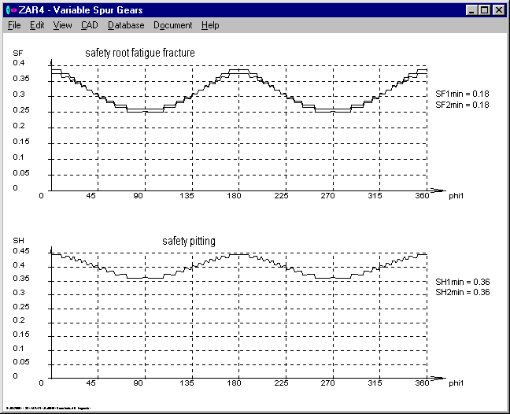Maximize the ZAR4 window
The height and width of the screenshot is (414, 510).
tap(484, 10)
